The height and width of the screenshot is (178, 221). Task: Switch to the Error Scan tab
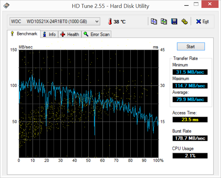(x=96, y=34)
